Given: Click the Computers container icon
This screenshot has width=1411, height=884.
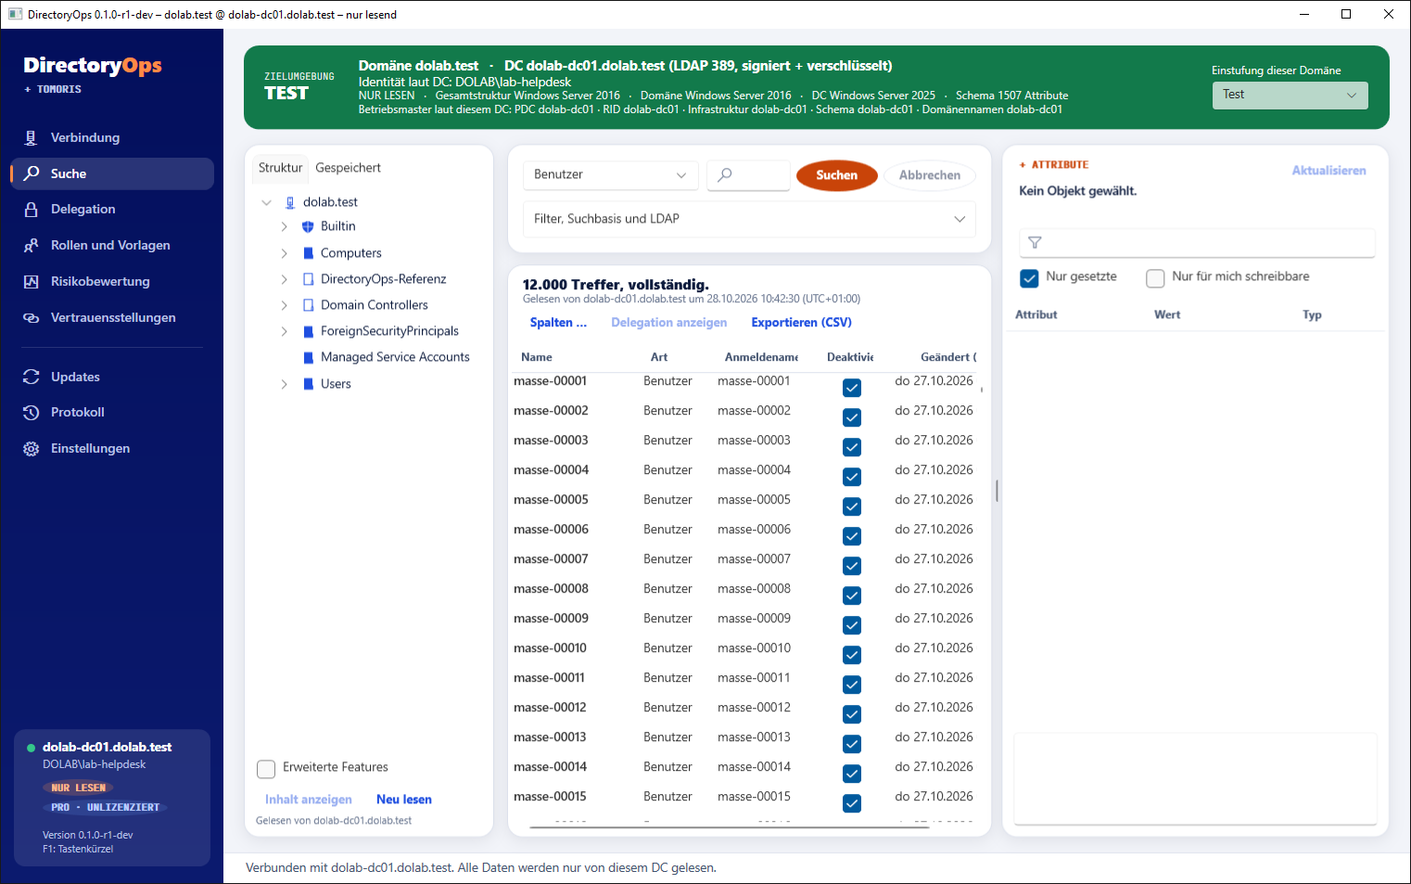Looking at the screenshot, I should [x=309, y=253].
